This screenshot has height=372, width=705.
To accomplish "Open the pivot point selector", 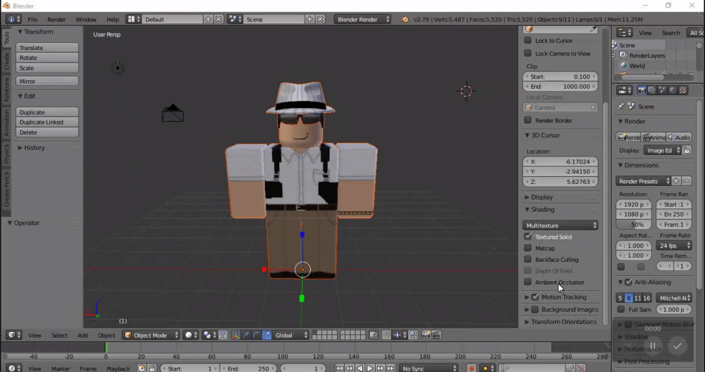I will click(209, 335).
